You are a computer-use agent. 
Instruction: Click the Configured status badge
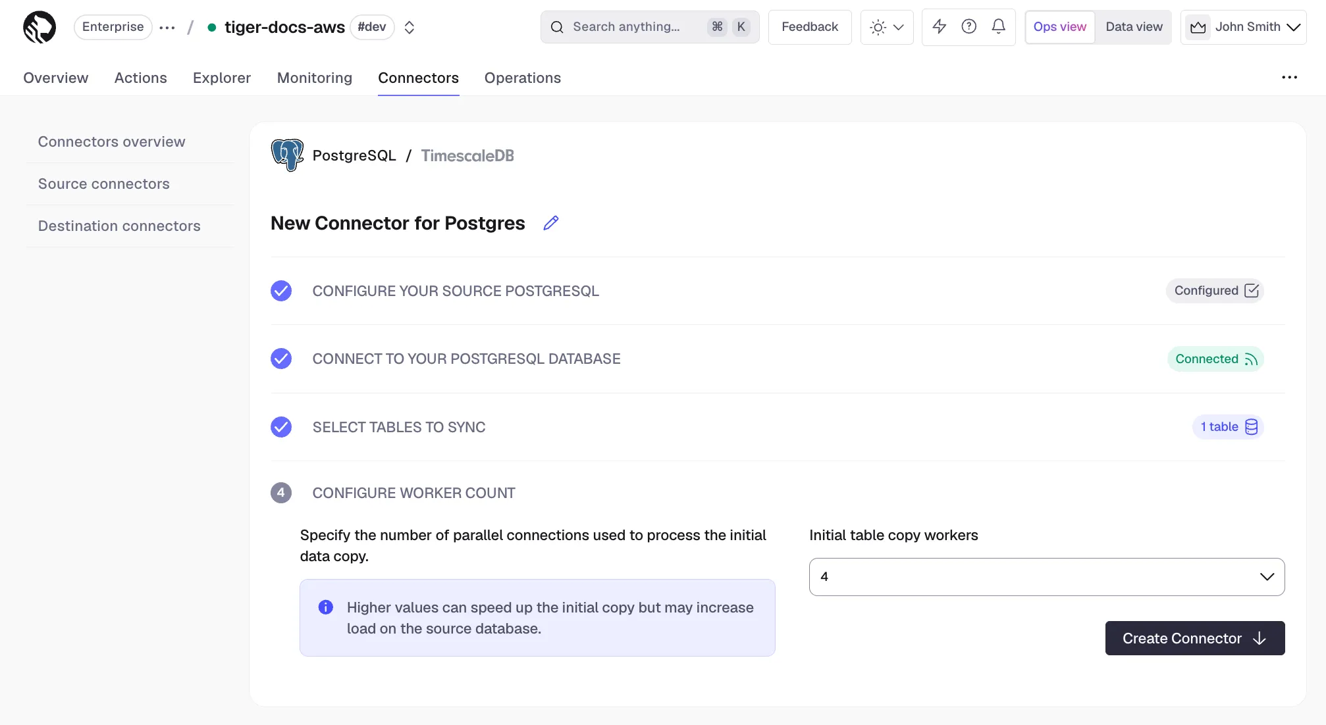click(1215, 291)
